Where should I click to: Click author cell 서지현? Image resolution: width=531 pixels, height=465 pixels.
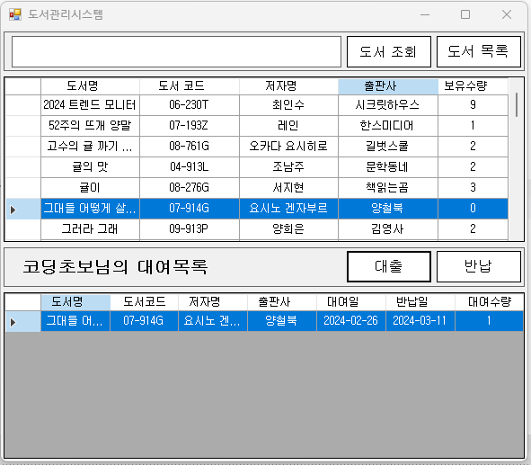pyautogui.click(x=288, y=188)
